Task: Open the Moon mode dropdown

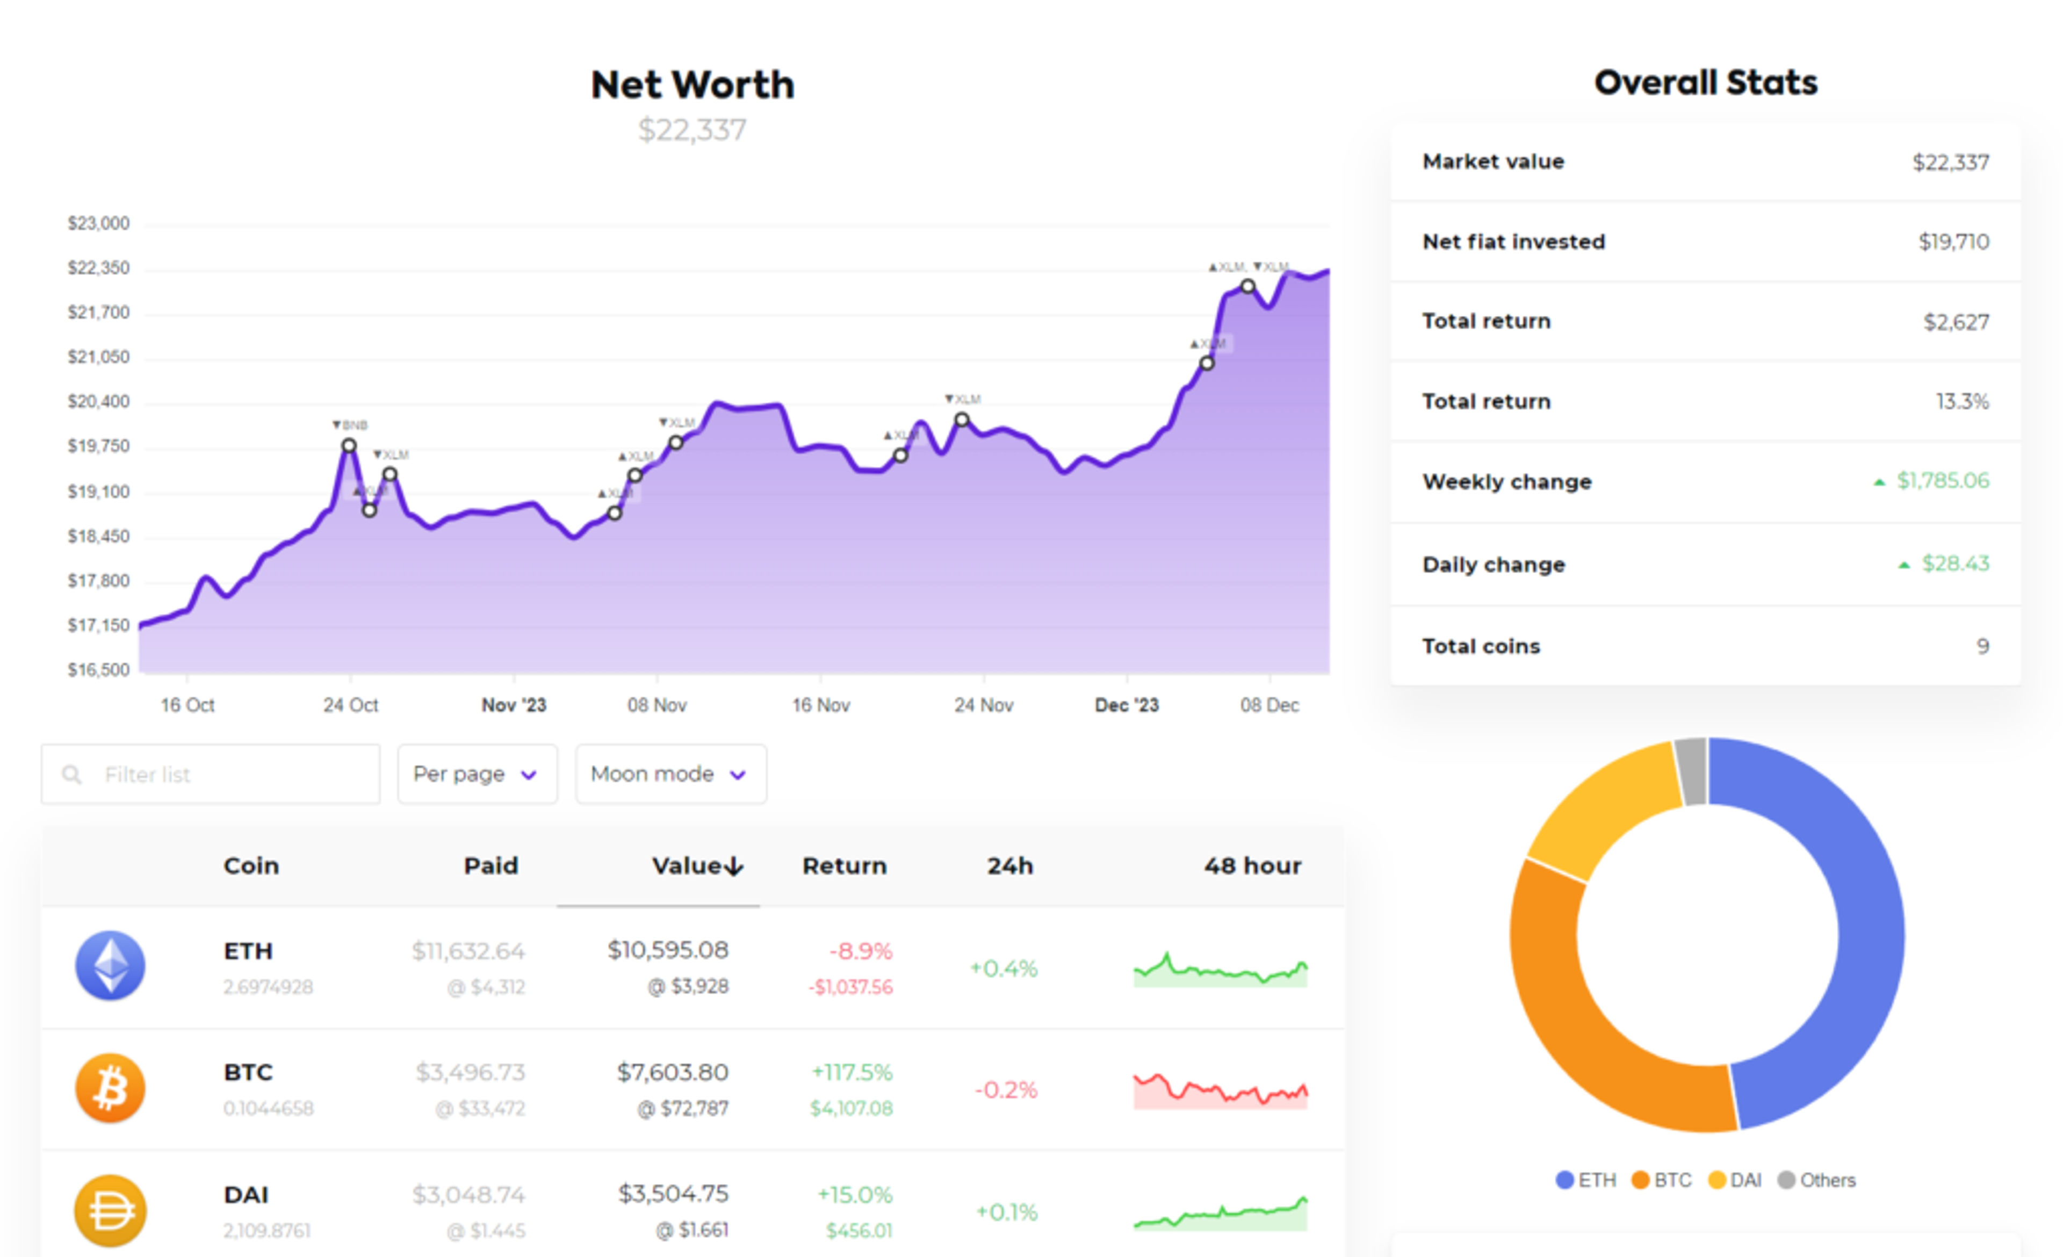Action: pyautogui.click(x=670, y=774)
